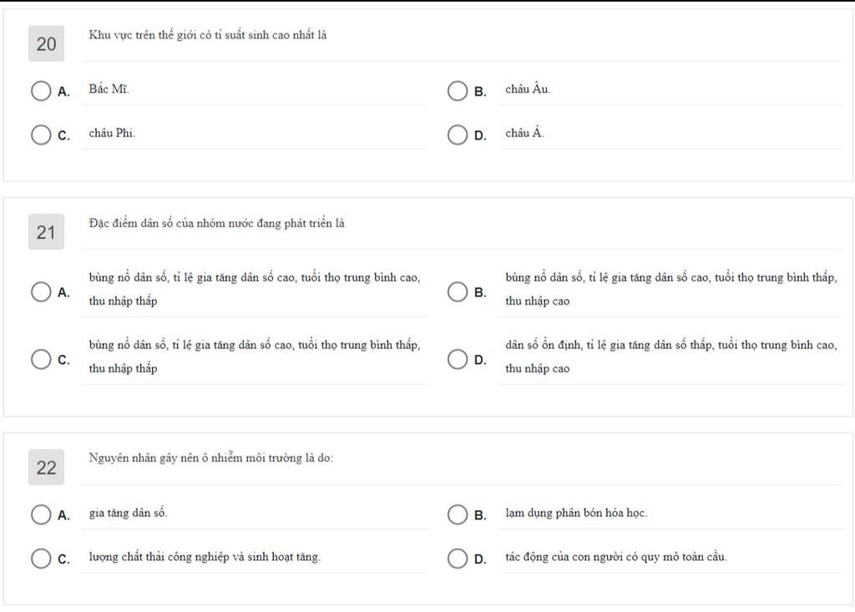Image resolution: width=855 pixels, height=612 pixels.
Task: Mark radio button C in question 22
Action: [x=41, y=559]
